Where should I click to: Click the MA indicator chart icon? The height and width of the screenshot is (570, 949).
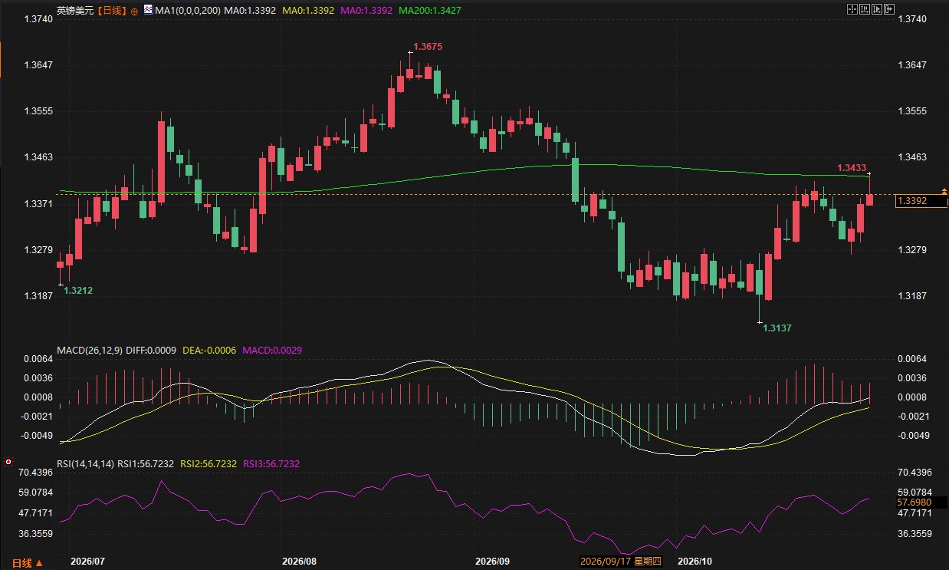point(148,10)
